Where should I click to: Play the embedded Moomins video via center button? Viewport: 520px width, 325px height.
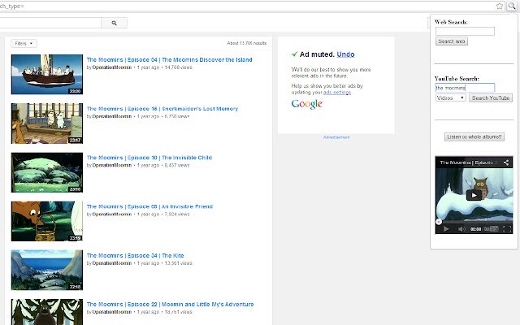pyautogui.click(x=474, y=195)
